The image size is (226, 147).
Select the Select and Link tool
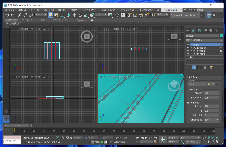click(x=19, y=15)
